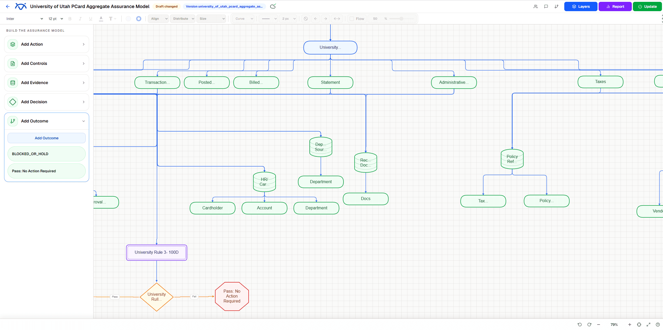Screen dimensions: 663x330
Task: Click the Draft changed badge
Action: point(167,6)
